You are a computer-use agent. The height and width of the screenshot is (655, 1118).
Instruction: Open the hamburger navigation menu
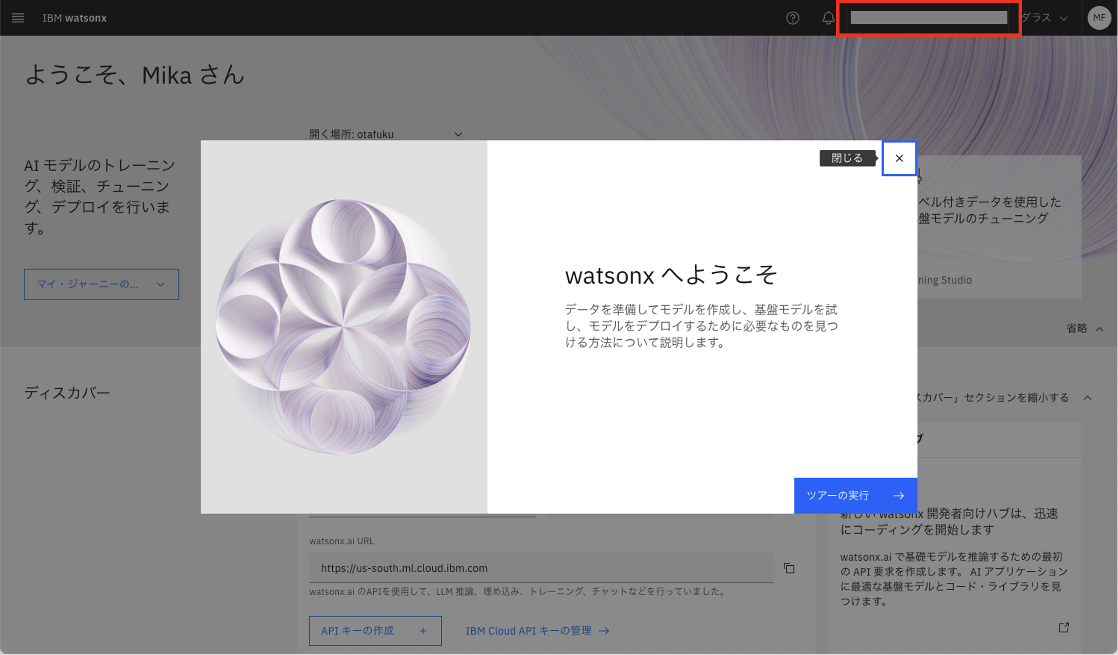point(18,18)
